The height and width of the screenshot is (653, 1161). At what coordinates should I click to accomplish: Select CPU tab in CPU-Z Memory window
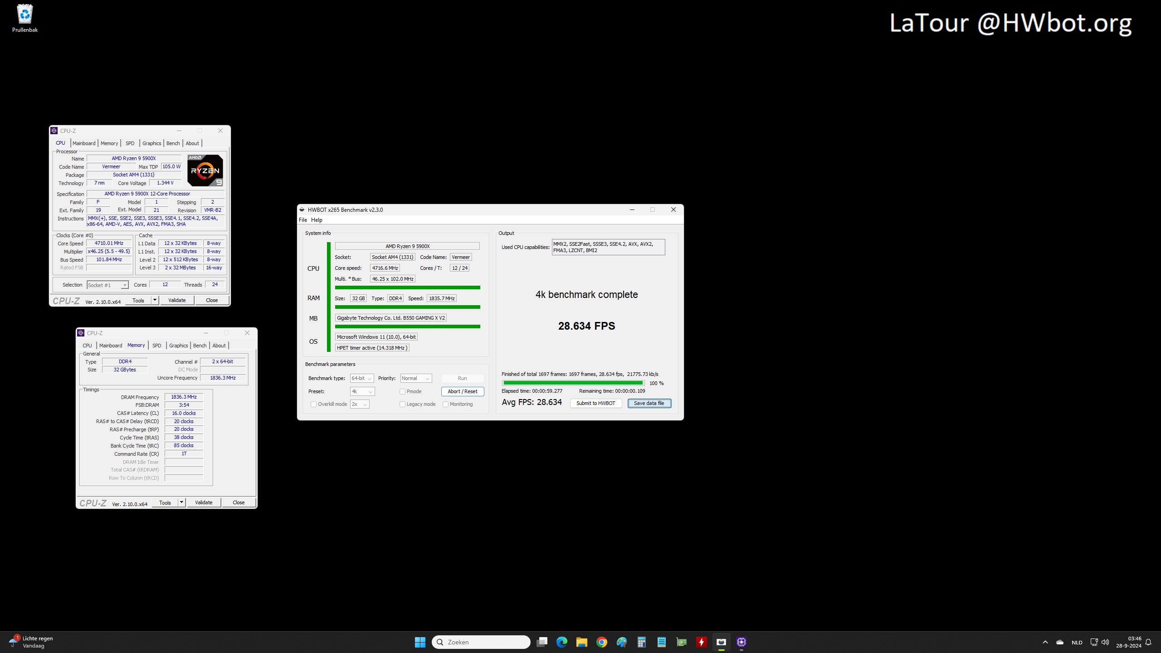click(87, 346)
